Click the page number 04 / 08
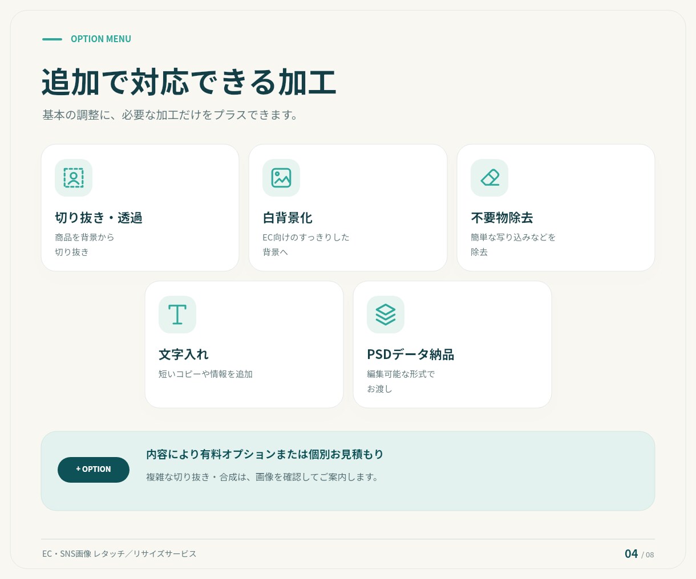 click(640, 554)
